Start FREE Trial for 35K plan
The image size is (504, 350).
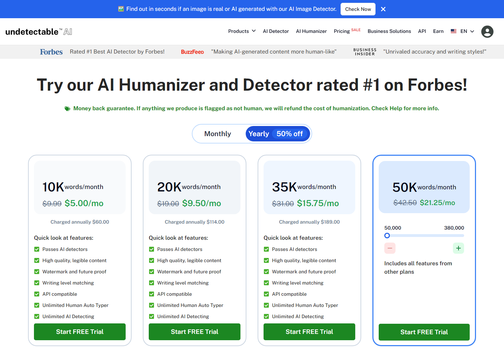pos(309,332)
